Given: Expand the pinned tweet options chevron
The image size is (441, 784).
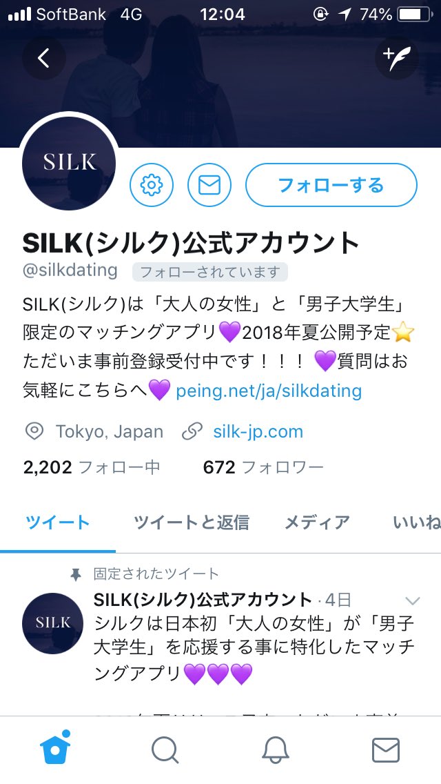Looking at the screenshot, I should pyautogui.click(x=413, y=600).
